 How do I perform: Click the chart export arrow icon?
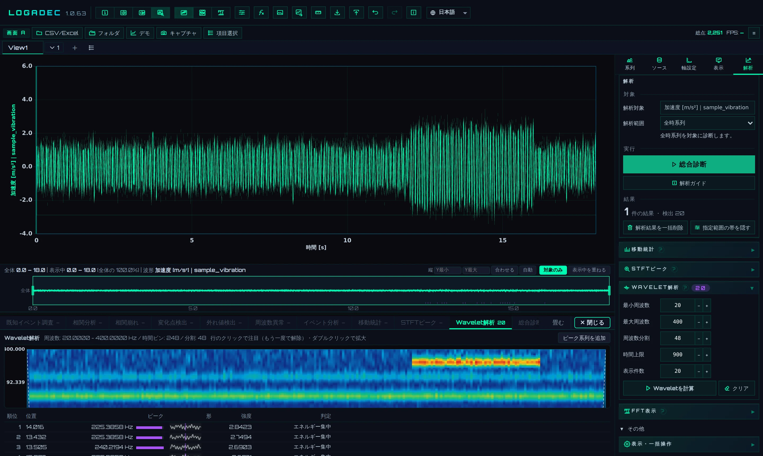tap(299, 13)
